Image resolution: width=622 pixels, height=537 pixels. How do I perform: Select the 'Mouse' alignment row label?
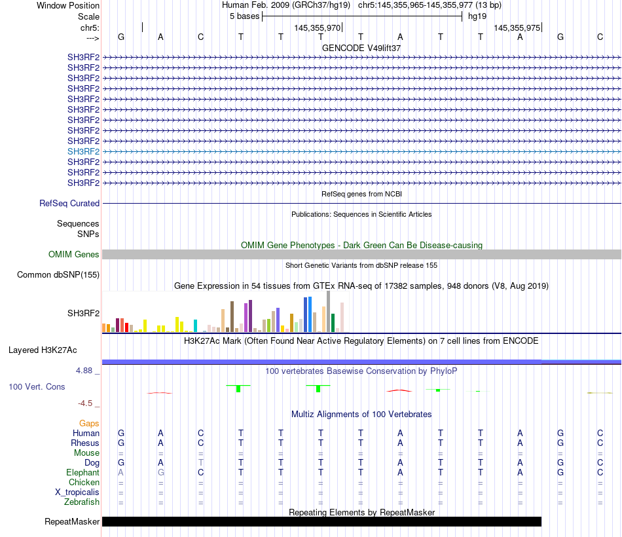pyautogui.click(x=86, y=453)
